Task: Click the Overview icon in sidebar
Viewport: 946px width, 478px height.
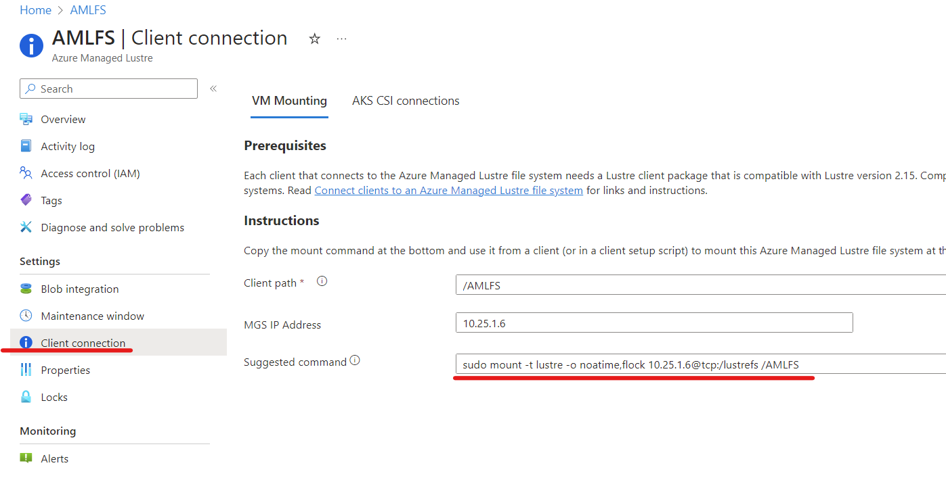Action: [x=26, y=120]
